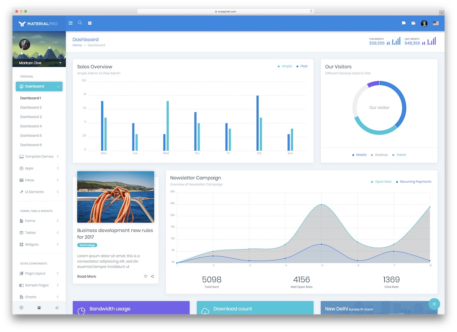
Task: Like the article with the heart icon
Action: (145, 276)
